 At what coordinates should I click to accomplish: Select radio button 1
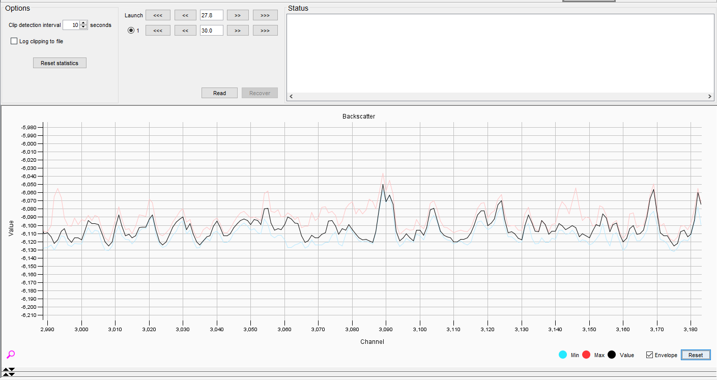point(131,31)
